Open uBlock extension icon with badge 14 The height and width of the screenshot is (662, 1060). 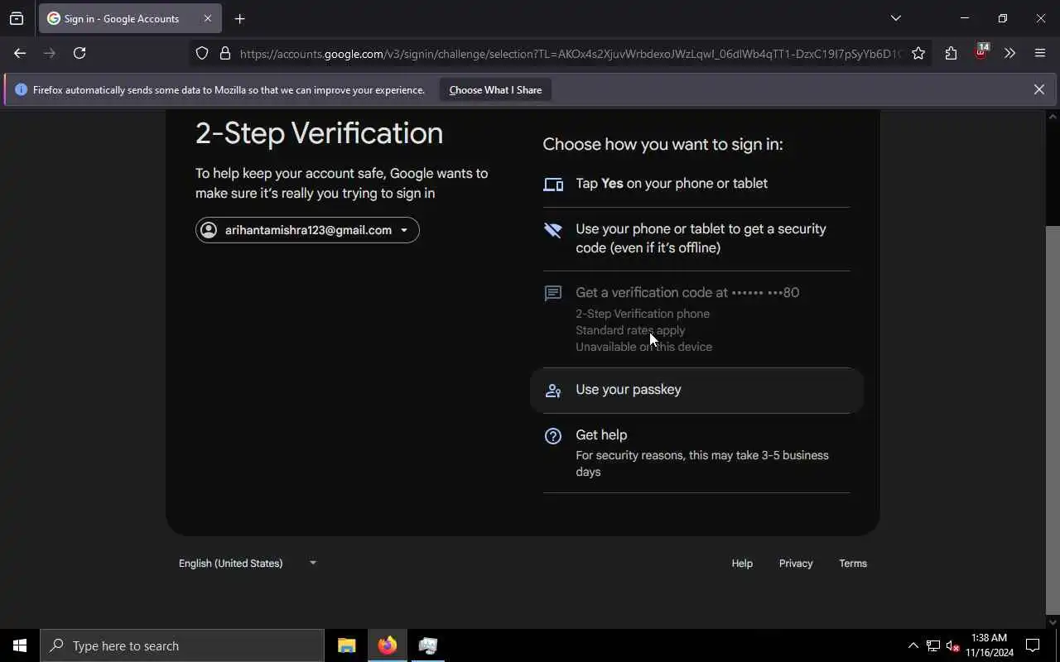(x=980, y=53)
